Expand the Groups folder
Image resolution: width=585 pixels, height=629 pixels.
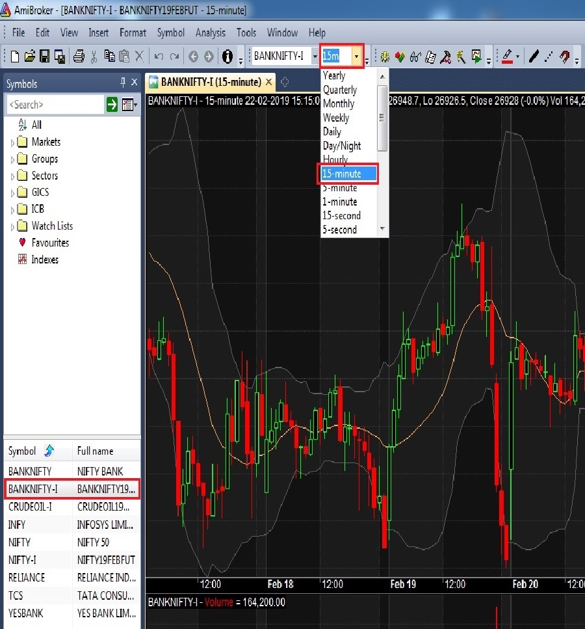tap(12, 159)
